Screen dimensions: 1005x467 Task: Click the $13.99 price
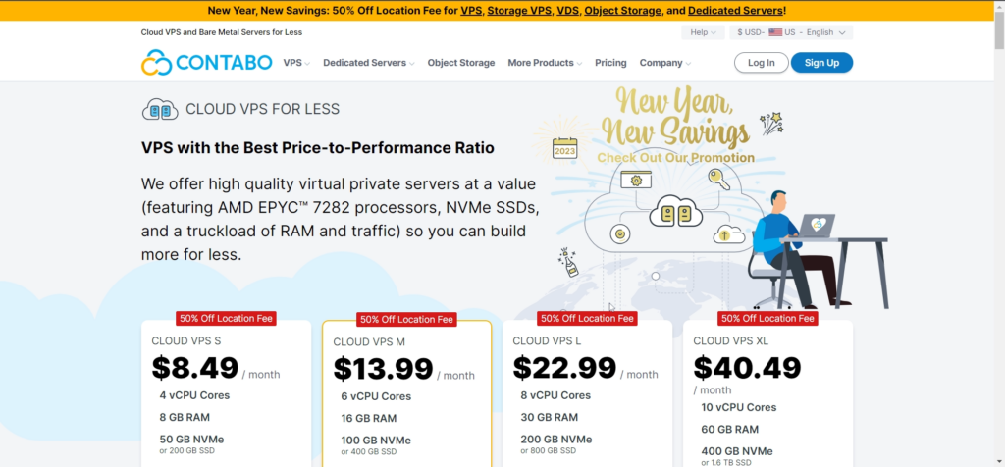tap(384, 369)
